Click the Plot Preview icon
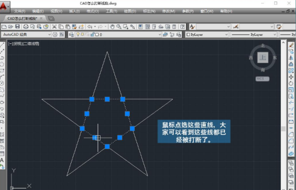 coord(33,27)
